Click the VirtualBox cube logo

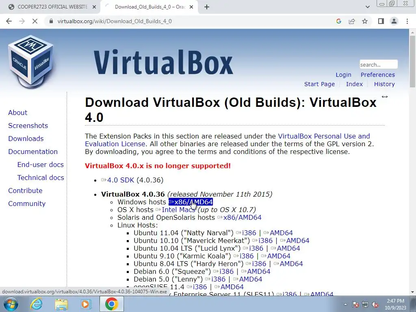tap(31, 62)
